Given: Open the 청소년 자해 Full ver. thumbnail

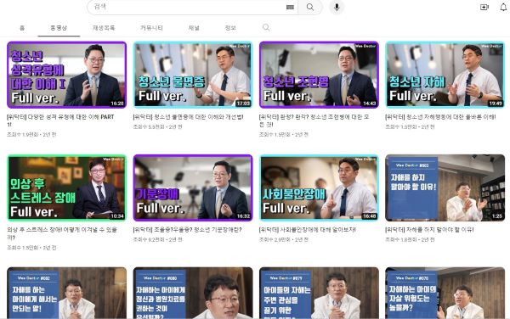Looking at the screenshot, I should [x=445, y=75].
